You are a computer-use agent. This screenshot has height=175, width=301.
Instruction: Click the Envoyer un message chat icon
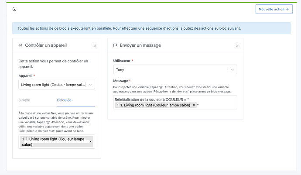[115, 45]
